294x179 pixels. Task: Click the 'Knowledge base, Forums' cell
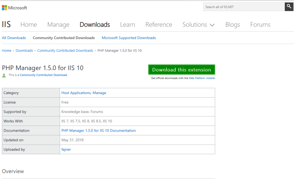(137, 112)
